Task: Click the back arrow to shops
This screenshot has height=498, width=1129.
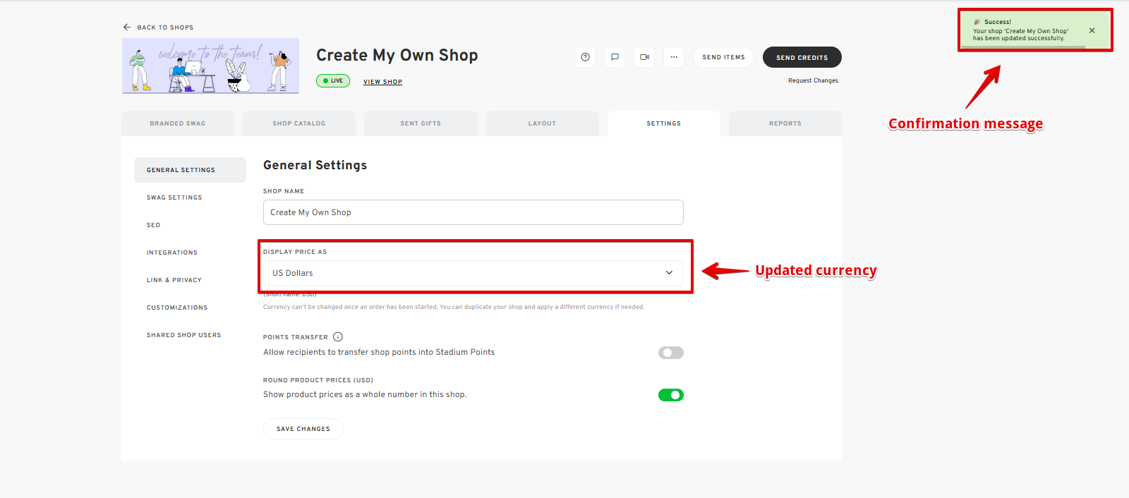Action: click(127, 28)
